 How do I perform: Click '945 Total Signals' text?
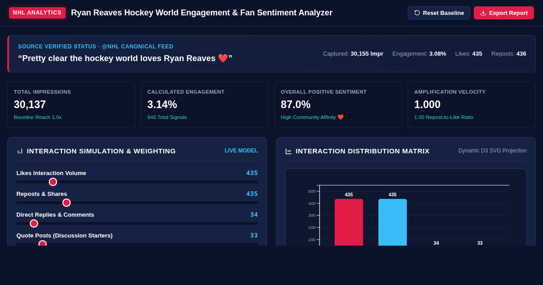point(167,117)
